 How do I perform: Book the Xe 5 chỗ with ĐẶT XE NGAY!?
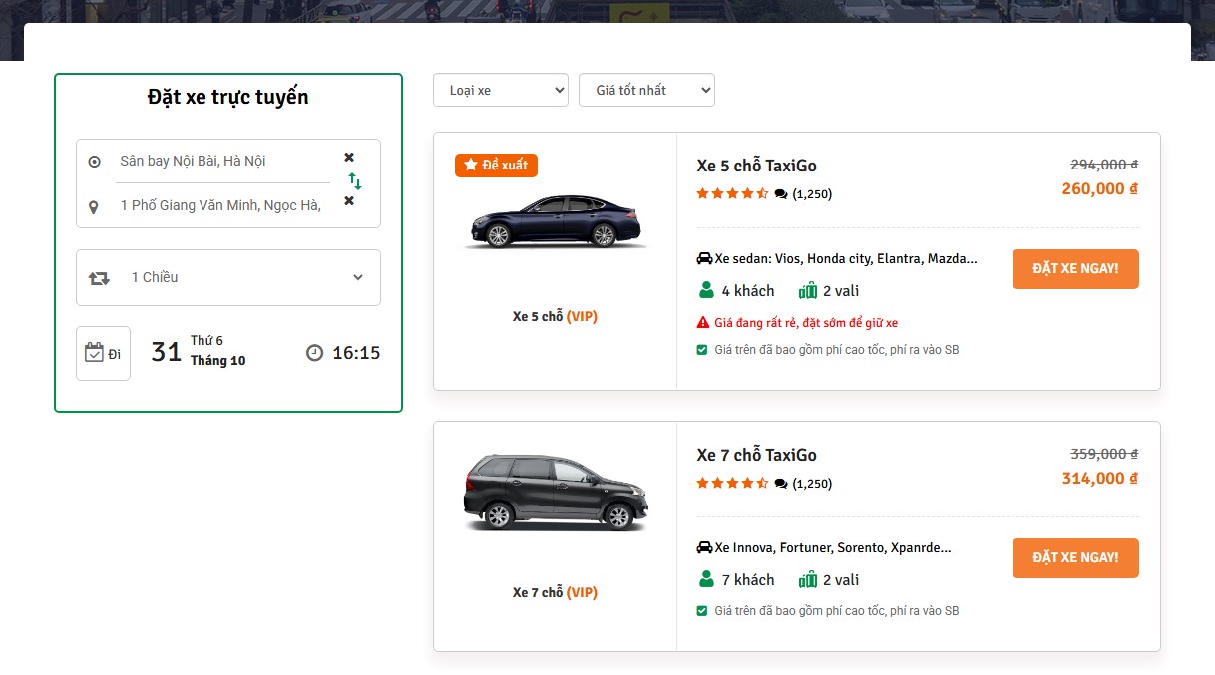pos(1075,269)
